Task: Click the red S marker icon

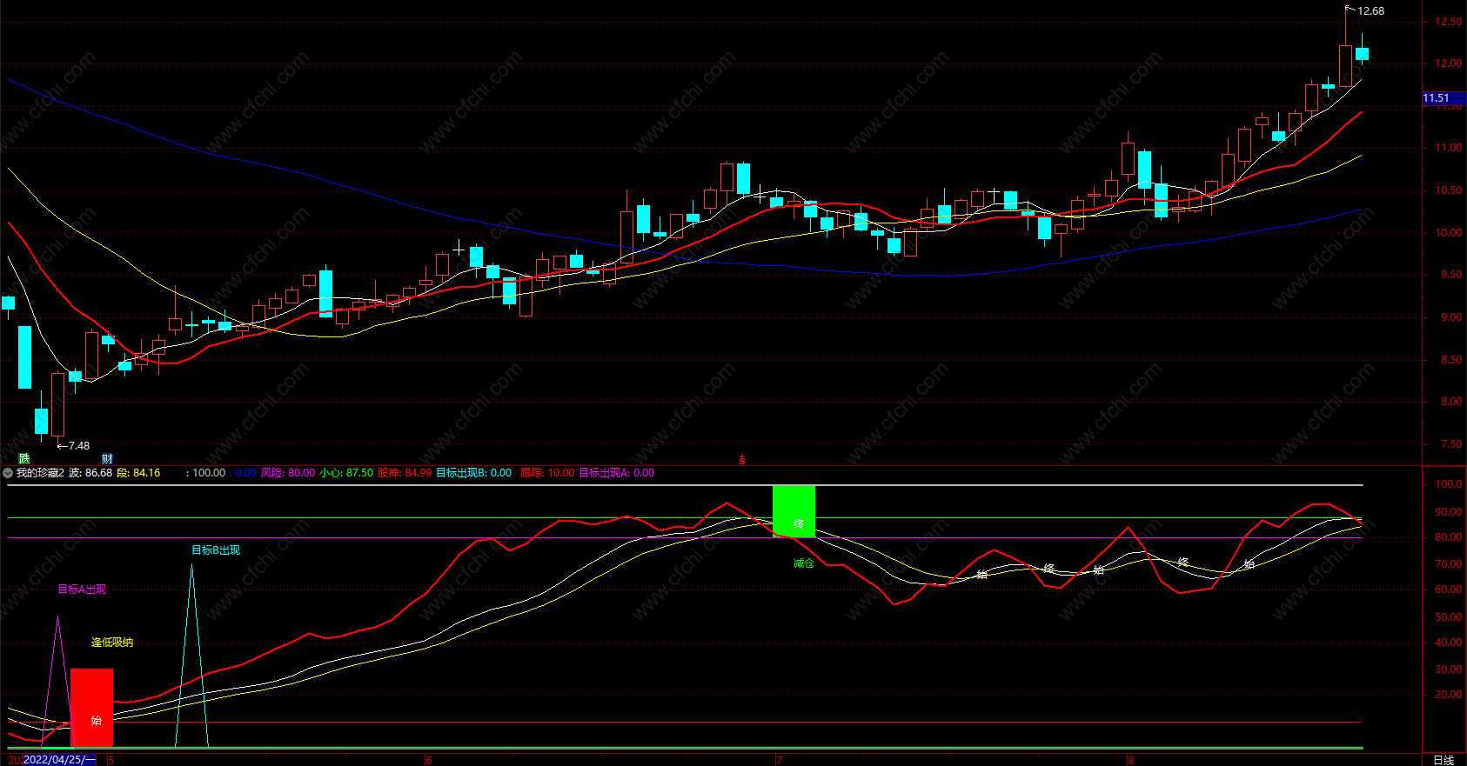Action: 742,460
